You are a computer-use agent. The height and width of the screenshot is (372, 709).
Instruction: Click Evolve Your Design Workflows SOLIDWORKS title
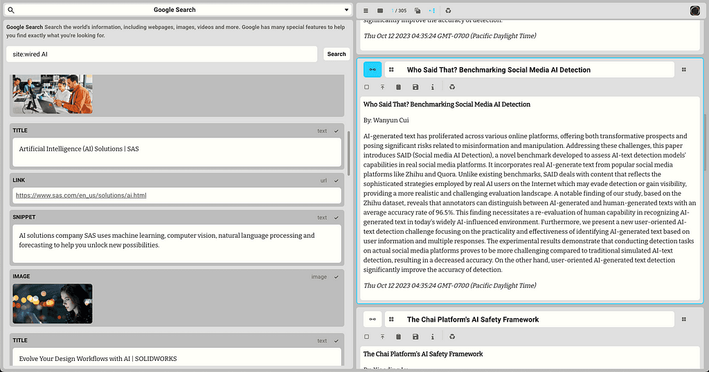point(98,359)
